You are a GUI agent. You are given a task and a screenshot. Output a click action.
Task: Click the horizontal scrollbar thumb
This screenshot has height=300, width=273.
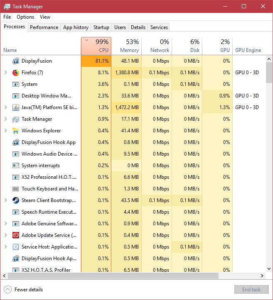click(112, 276)
